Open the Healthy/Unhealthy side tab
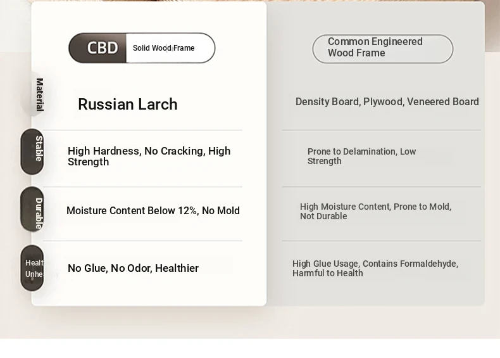 point(32,268)
